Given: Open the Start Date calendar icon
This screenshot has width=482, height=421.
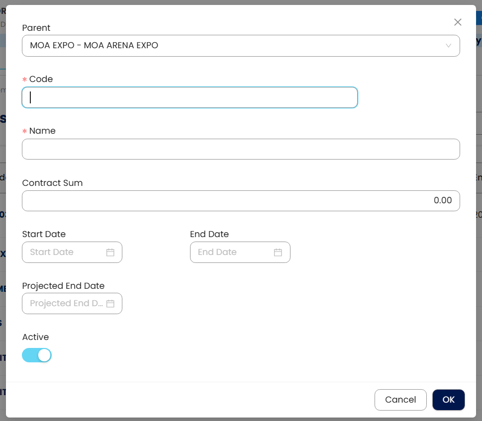Looking at the screenshot, I should [110, 253].
